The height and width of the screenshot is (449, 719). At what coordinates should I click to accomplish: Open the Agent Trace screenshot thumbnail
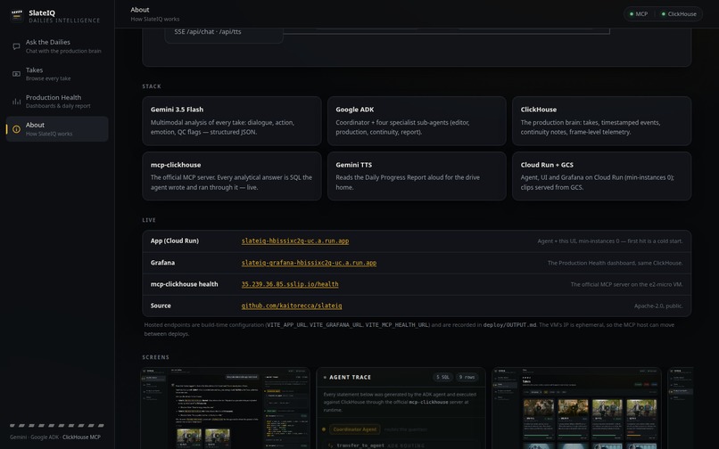tap(401, 408)
